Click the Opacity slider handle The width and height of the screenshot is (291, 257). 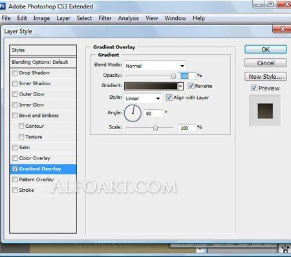[x=173, y=76]
